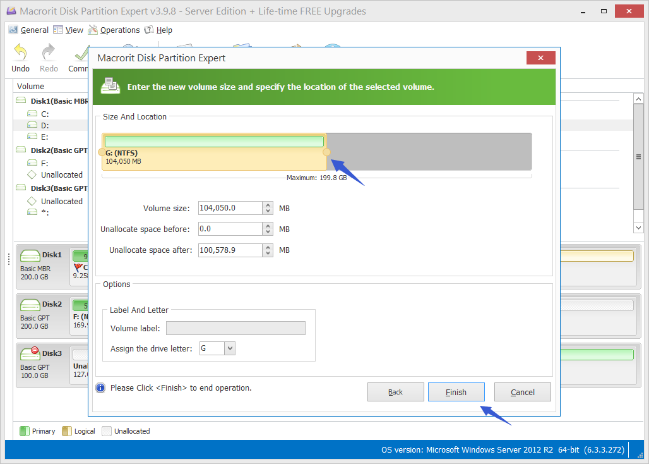Click the Unallocate space after field

click(230, 250)
